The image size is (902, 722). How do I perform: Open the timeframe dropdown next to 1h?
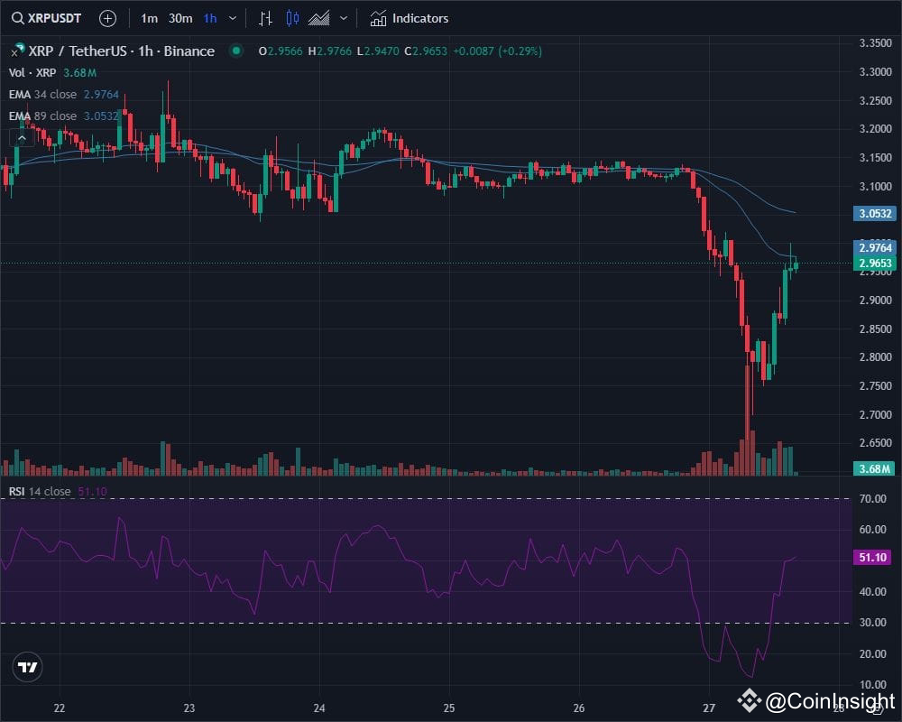(231, 17)
